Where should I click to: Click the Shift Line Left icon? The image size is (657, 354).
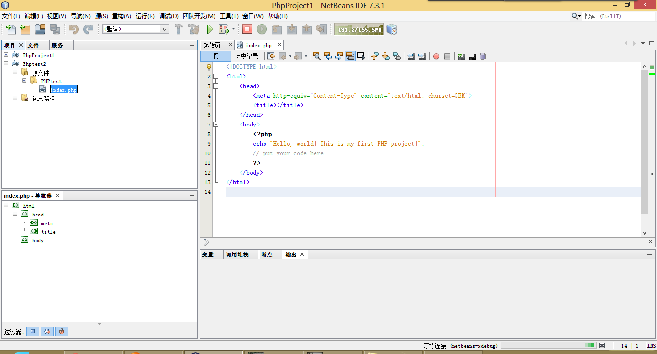(411, 56)
